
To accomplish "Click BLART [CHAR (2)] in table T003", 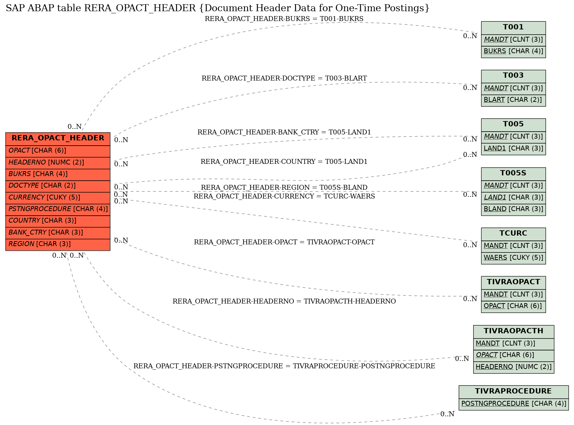I will [513, 100].
